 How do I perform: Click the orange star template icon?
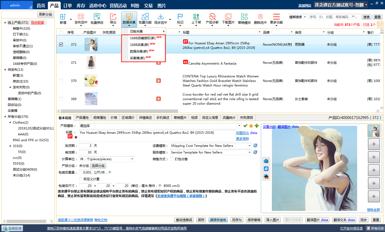(x=251, y=126)
